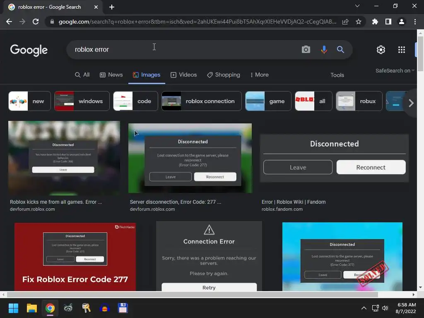Open the Windows Start menu

coord(13,308)
